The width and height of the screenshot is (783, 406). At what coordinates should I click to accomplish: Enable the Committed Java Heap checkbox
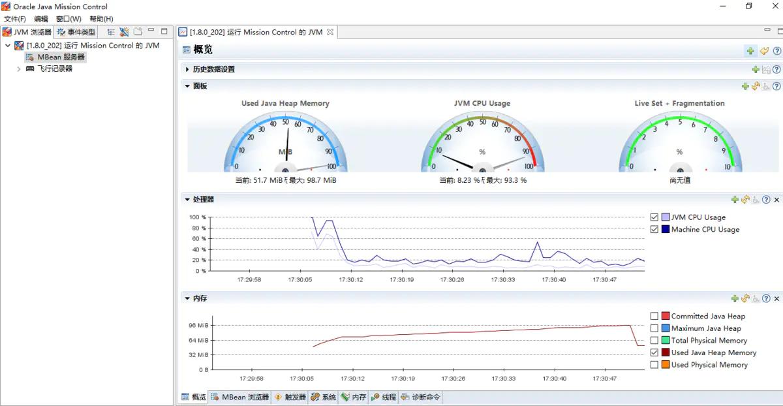click(x=654, y=316)
